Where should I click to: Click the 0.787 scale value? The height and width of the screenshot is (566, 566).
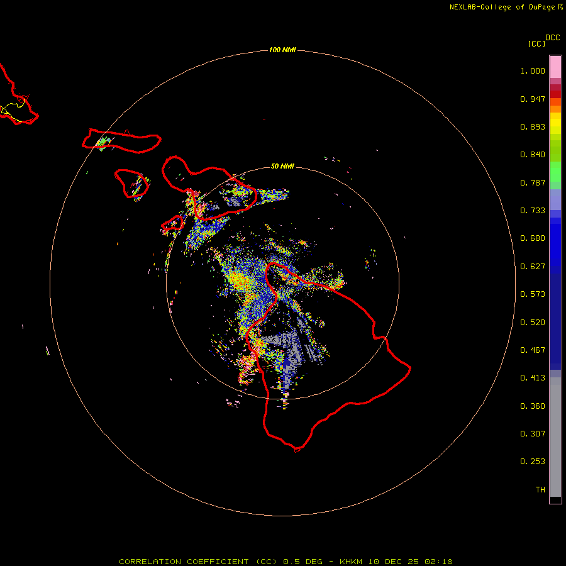point(533,182)
